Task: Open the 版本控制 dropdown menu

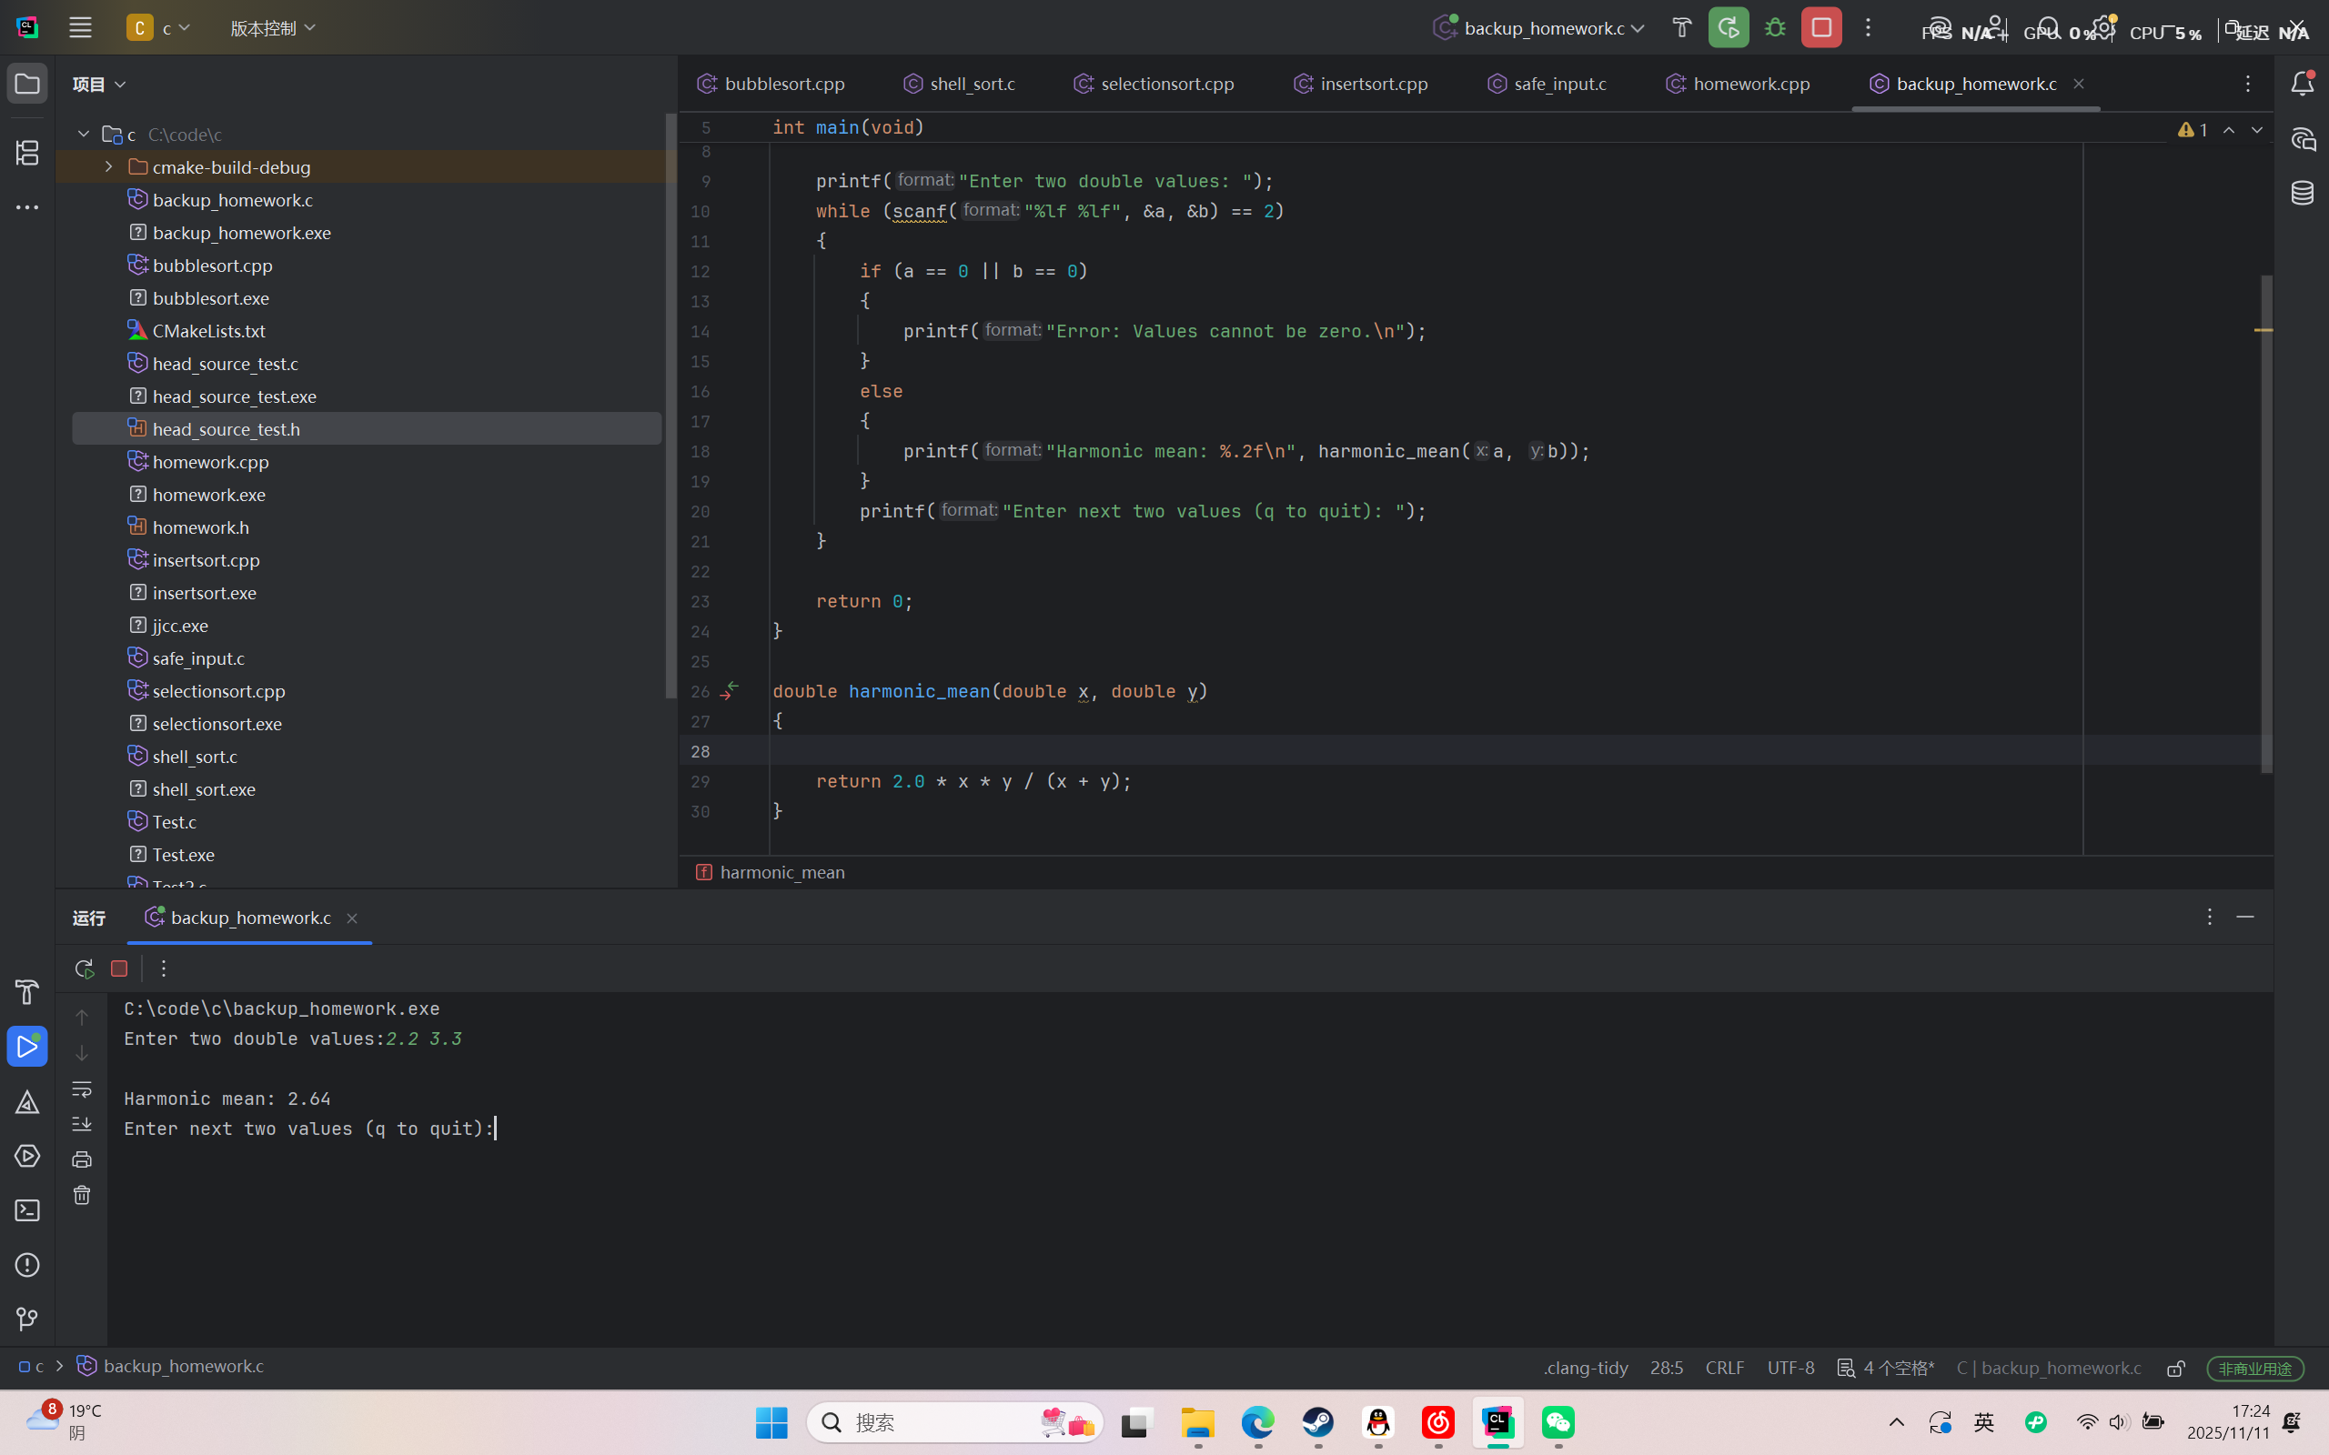Action: pyautogui.click(x=272, y=28)
